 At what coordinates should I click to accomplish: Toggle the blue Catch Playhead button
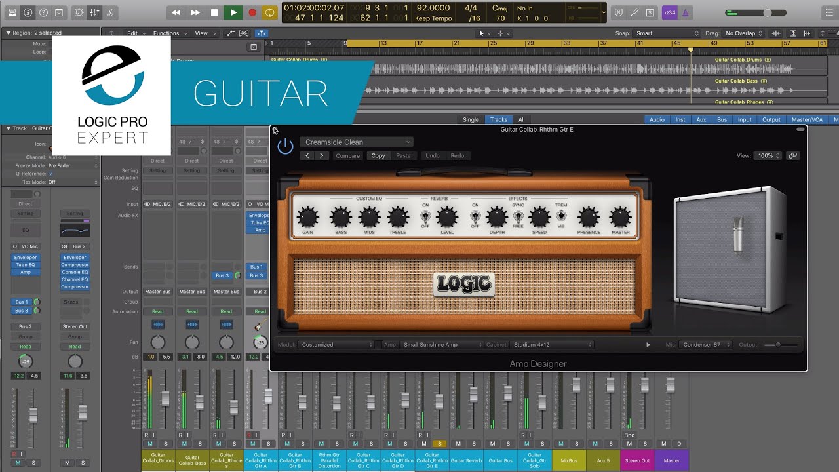tap(262, 33)
